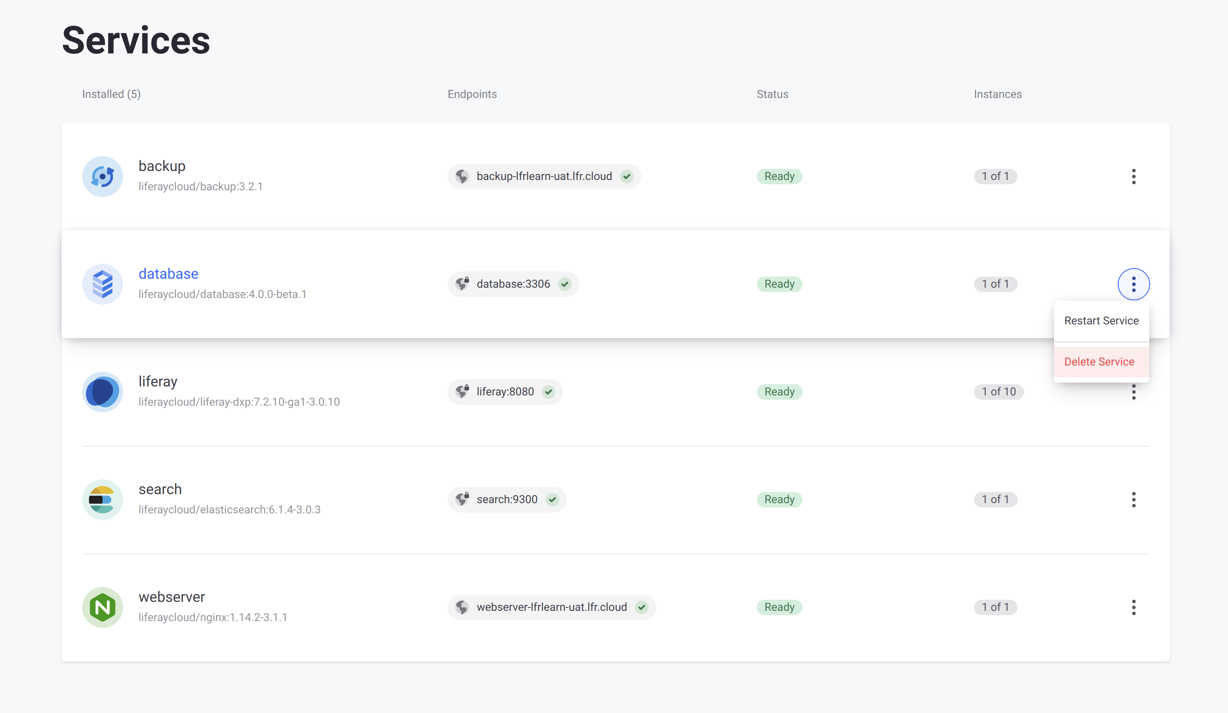Expand database service options menu
Screen dimensions: 1228x713
tap(1134, 283)
